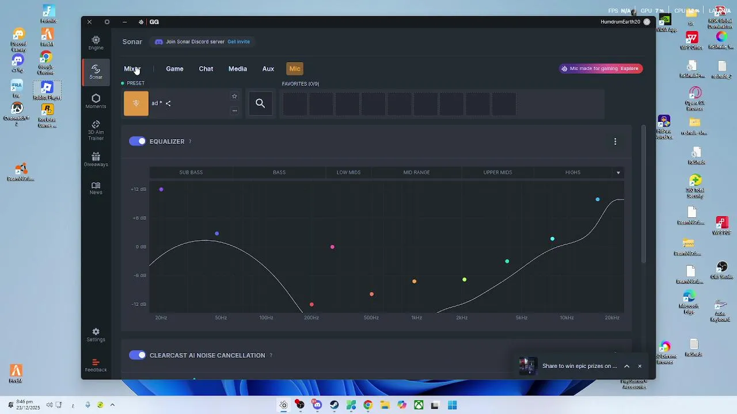
Task: Select the purple 20Hz EQ point
Action: tap(161, 189)
